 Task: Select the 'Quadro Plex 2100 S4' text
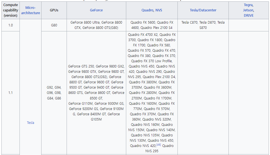point(156,27)
